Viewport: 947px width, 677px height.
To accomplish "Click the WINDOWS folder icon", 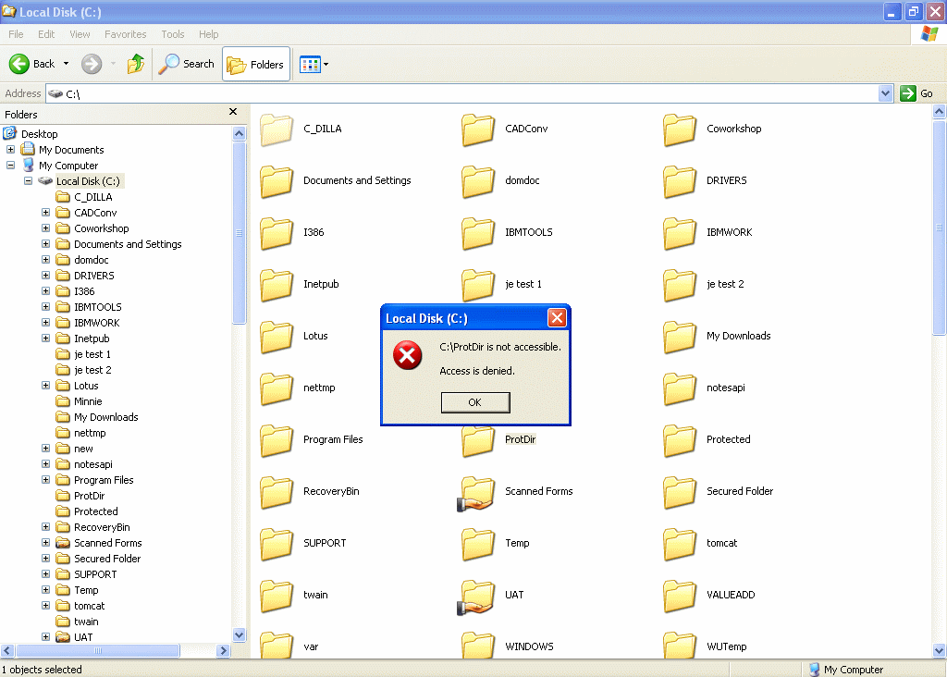I will click(478, 646).
